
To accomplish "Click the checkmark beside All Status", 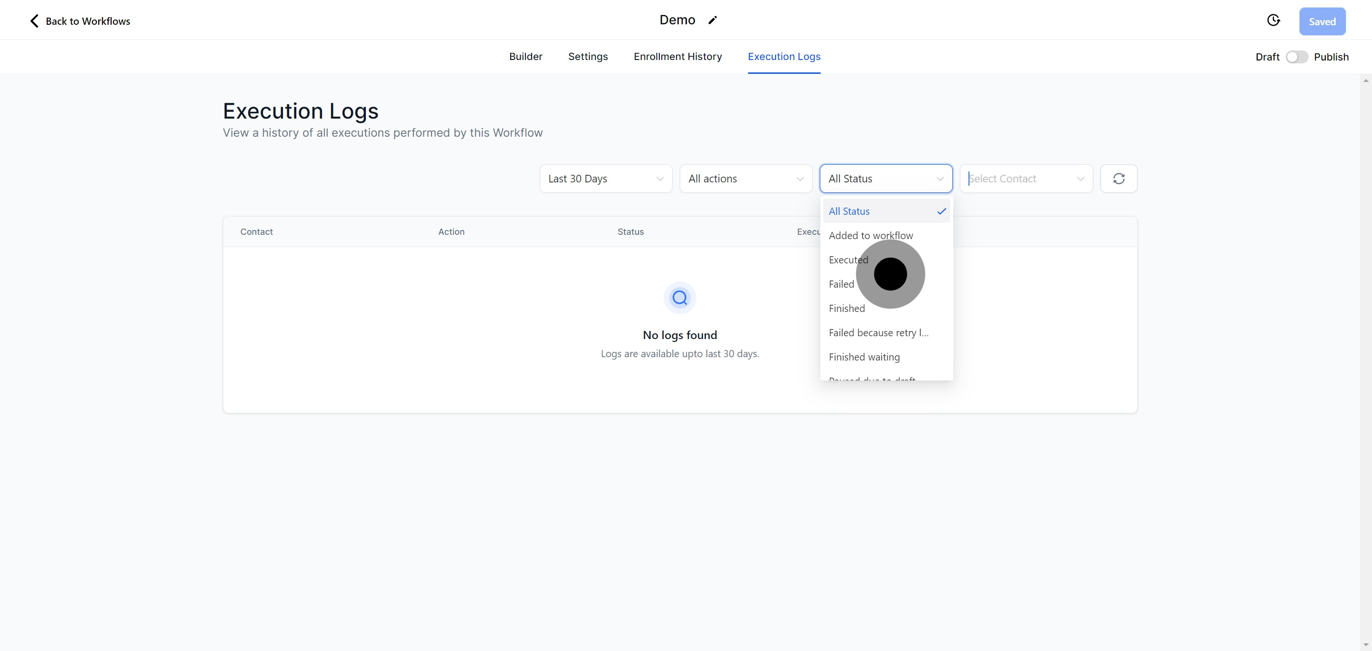I will [x=941, y=211].
